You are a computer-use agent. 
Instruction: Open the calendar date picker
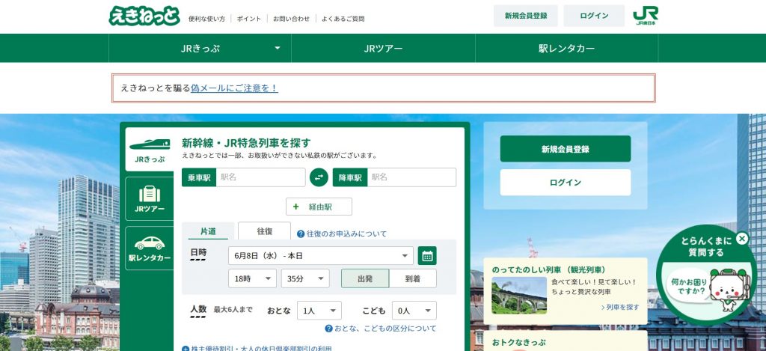pos(427,256)
